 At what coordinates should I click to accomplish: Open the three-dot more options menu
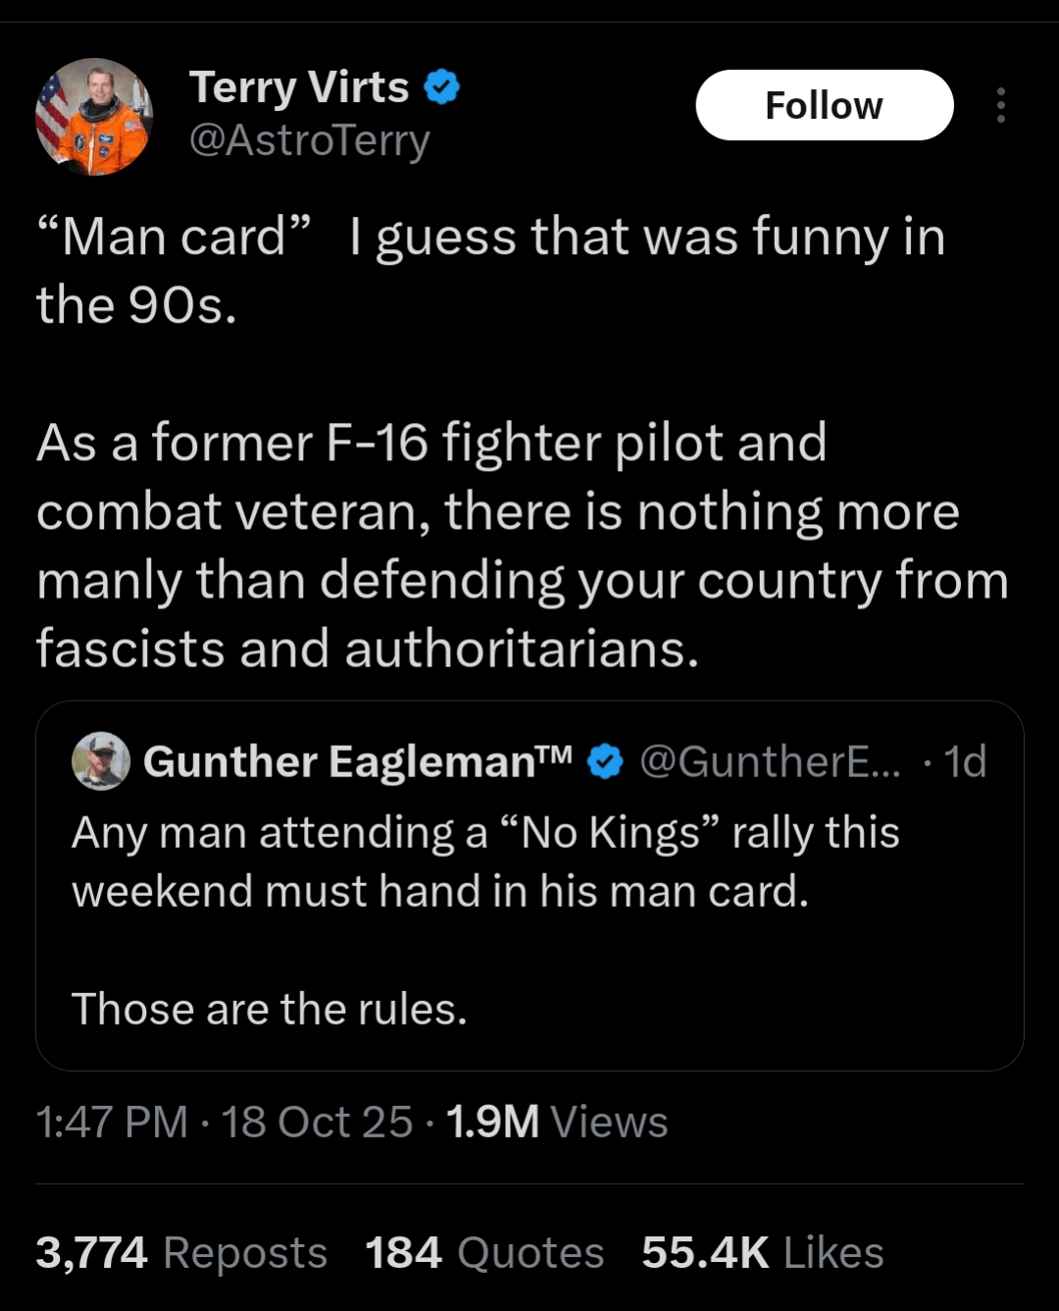1000,105
